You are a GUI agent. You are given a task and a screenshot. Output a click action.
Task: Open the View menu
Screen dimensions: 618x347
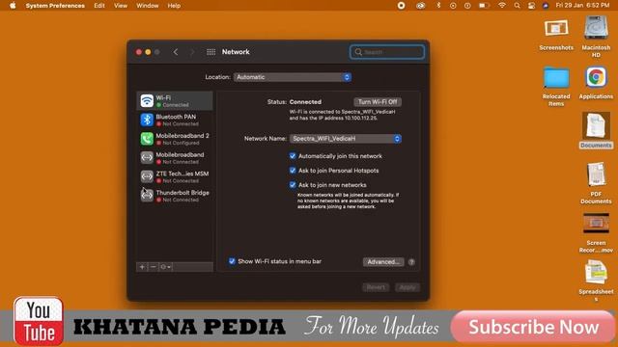click(x=121, y=6)
